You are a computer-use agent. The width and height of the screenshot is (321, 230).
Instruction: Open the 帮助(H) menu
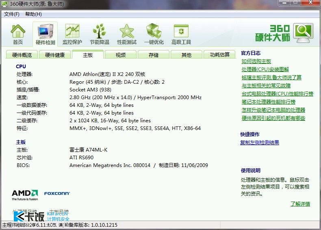click(33, 14)
